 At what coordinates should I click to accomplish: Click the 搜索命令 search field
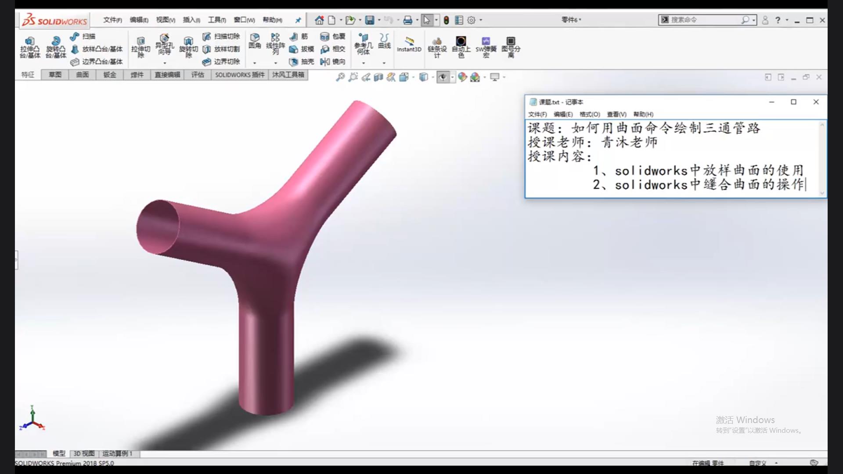707,20
